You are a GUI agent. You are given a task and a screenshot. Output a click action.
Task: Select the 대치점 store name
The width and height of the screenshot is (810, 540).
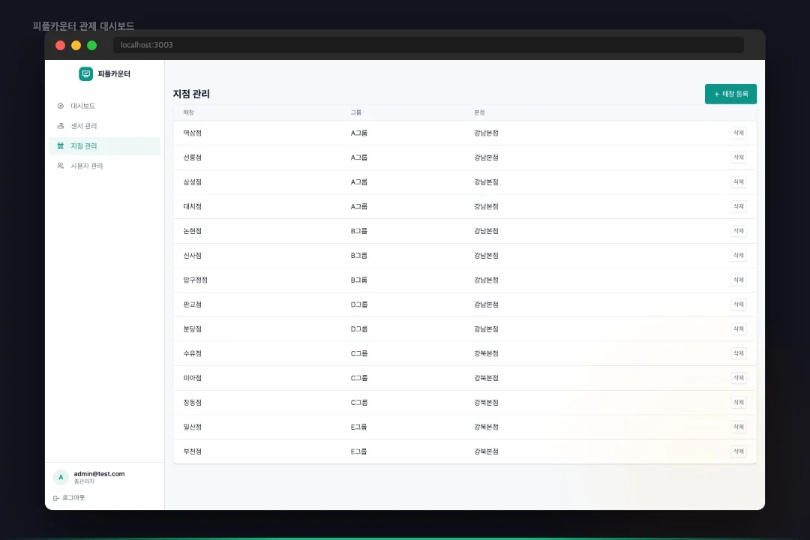[x=192, y=206]
